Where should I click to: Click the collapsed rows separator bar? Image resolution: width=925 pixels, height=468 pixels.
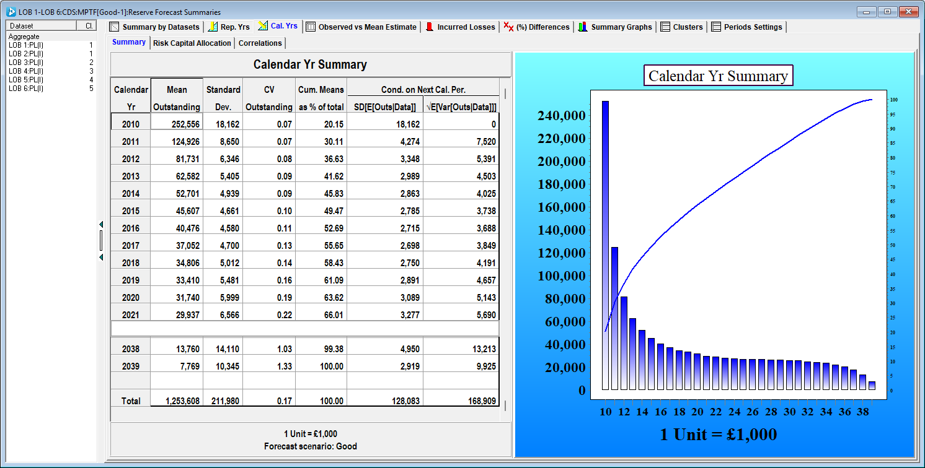tap(305, 328)
